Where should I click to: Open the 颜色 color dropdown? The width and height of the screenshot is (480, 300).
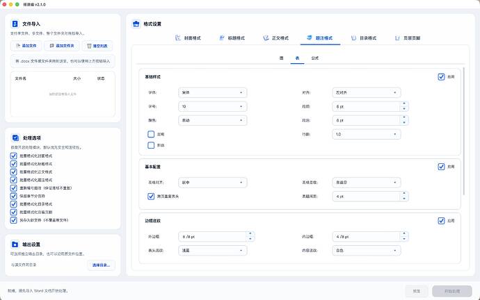pos(212,120)
